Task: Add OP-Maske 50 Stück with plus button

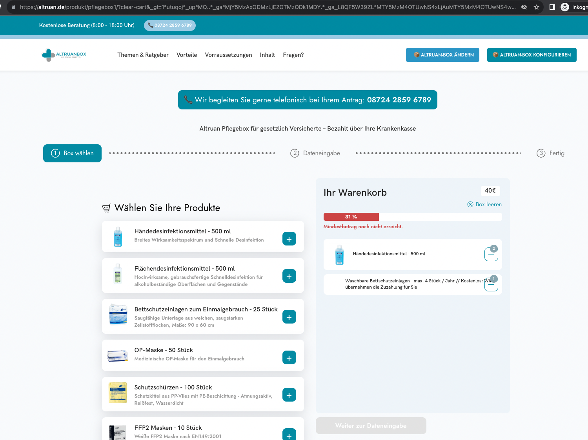Action: (x=289, y=358)
